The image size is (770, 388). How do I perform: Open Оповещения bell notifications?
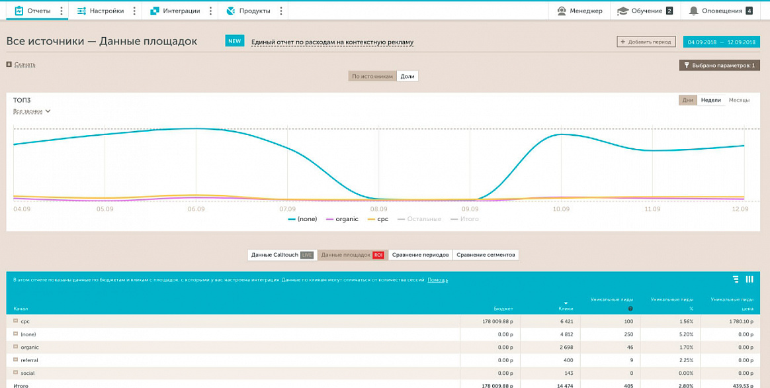[693, 11]
